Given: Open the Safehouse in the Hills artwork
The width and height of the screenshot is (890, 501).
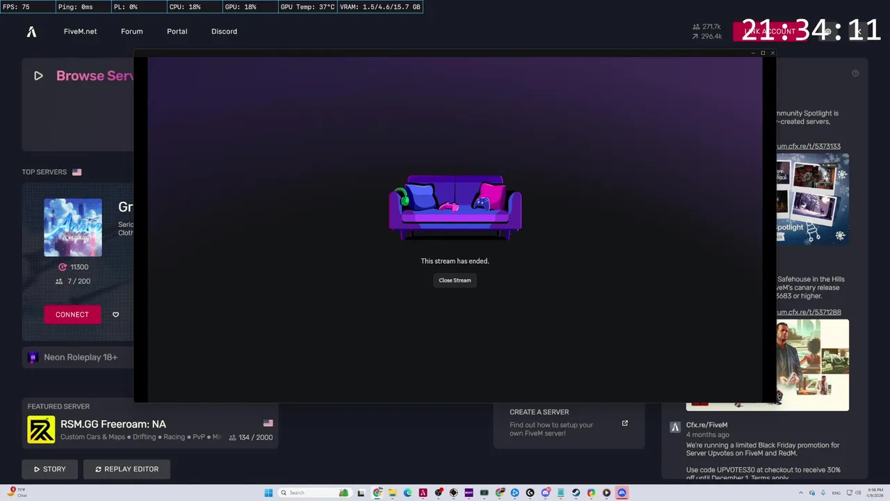Looking at the screenshot, I should (812, 365).
